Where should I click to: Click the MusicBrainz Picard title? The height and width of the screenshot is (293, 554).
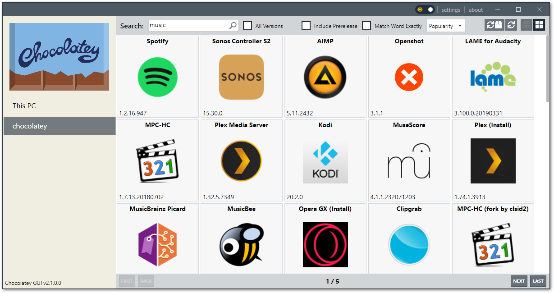click(x=158, y=209)
